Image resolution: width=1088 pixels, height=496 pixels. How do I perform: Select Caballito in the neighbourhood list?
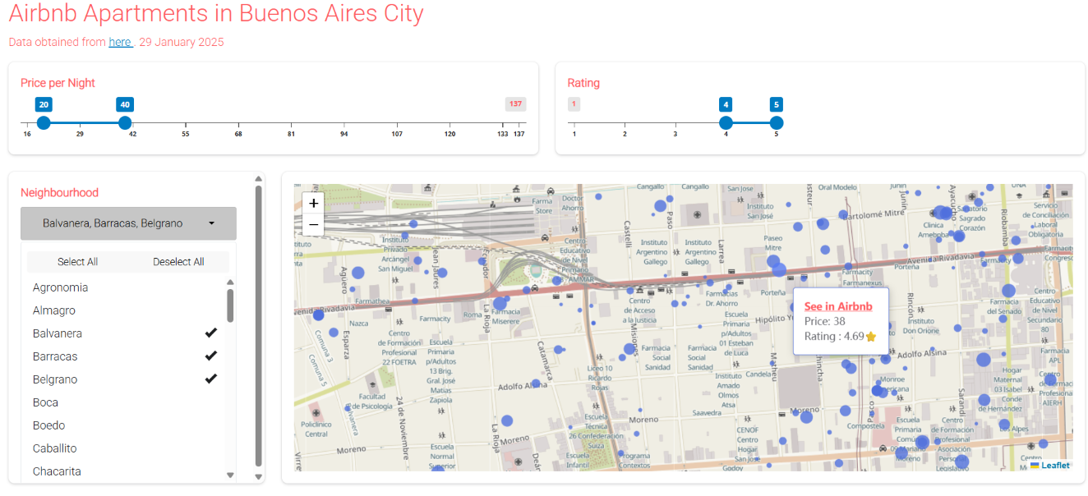click(x=127, y=448)
